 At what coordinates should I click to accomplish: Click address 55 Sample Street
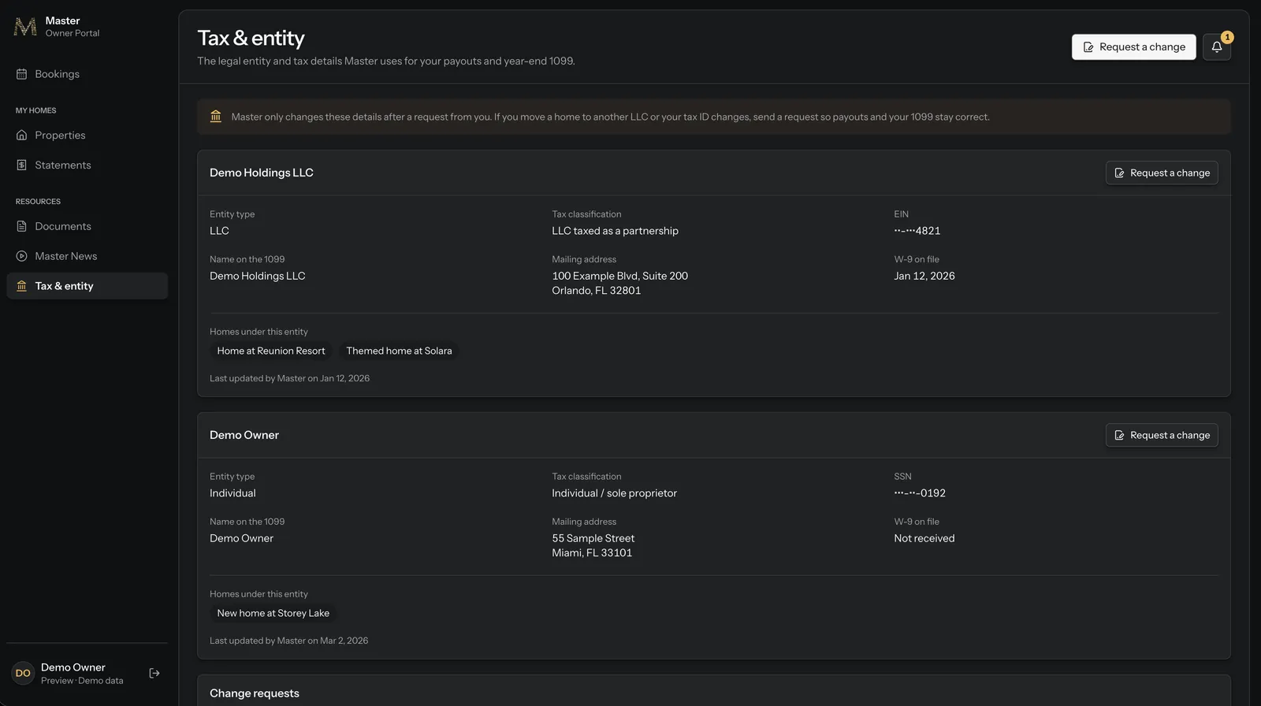(593, 538)
